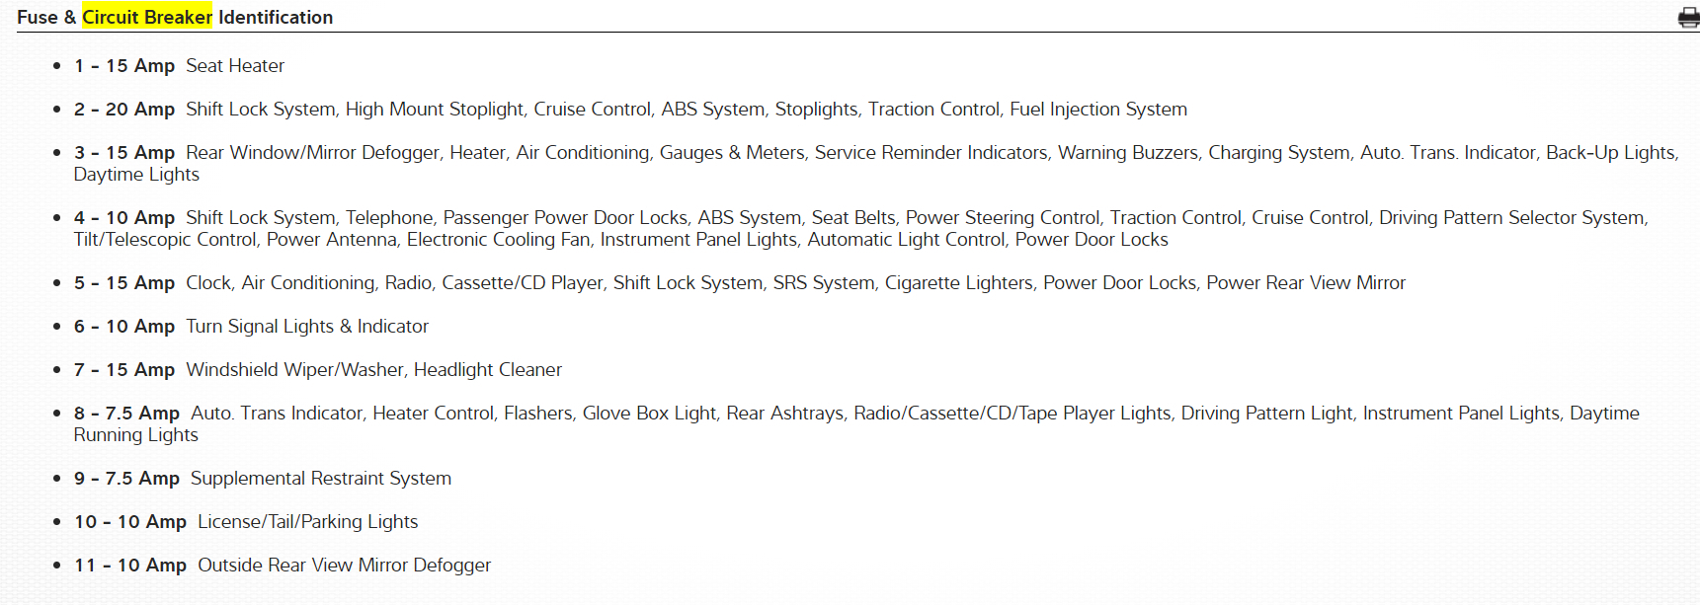Click the 8 - 7.5 Amp fuse label
This screenshot has width=1700, height=605.
coord(126,414)
